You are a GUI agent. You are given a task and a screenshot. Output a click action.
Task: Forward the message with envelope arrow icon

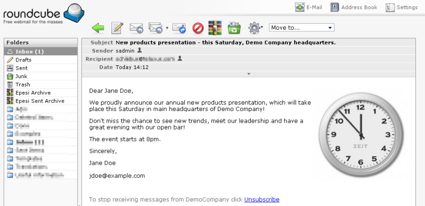179,28
